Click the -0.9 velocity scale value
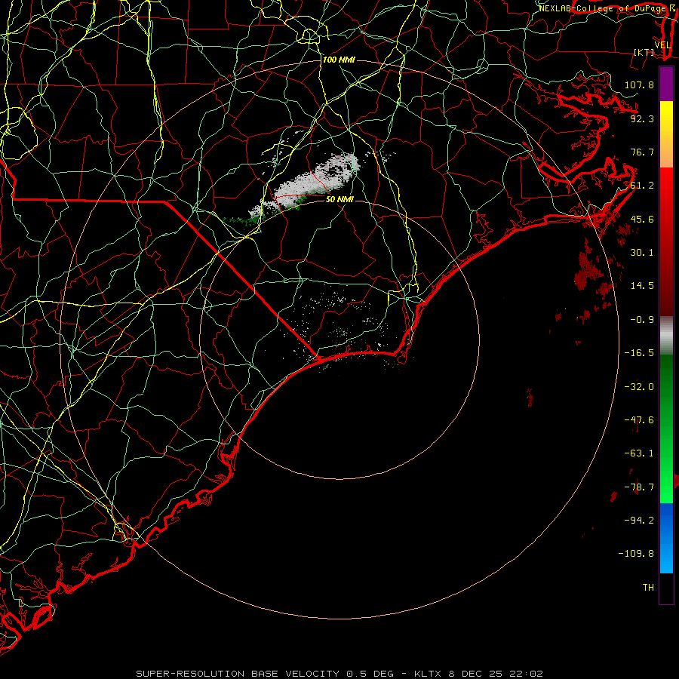The image size is (679, 679). [642, 320]
